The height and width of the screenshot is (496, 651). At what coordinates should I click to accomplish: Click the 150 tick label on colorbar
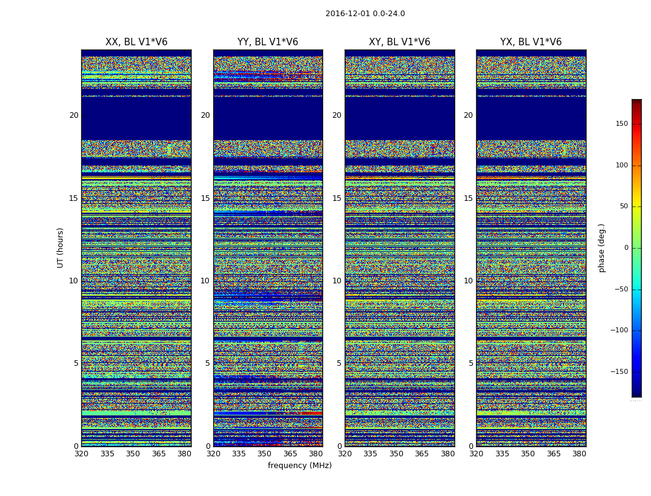(621, 124)
